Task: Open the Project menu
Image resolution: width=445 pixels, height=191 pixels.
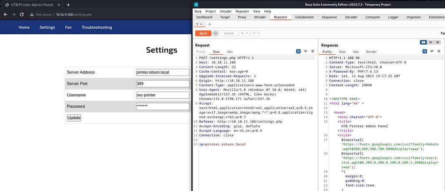Action: point(211,11)
